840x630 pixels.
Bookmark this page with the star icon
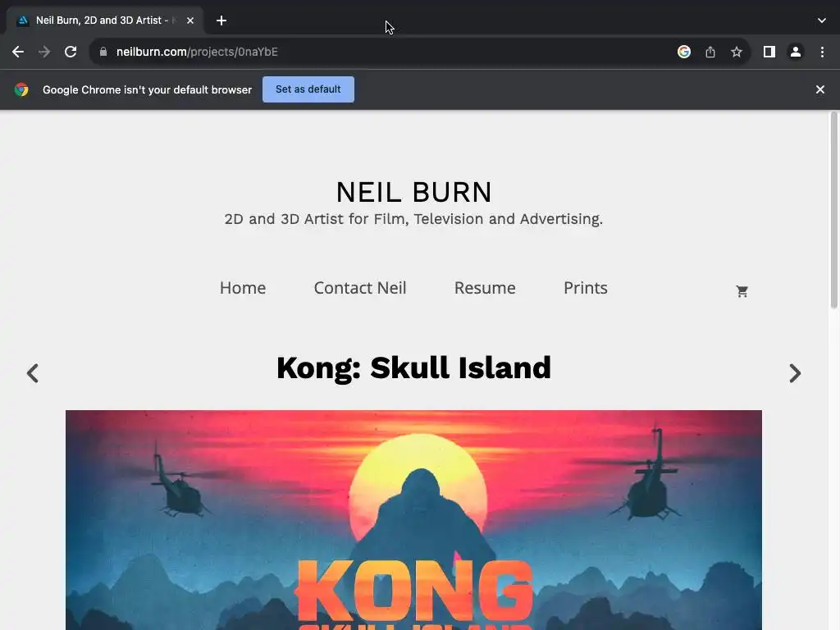click(x=737, y=52)
